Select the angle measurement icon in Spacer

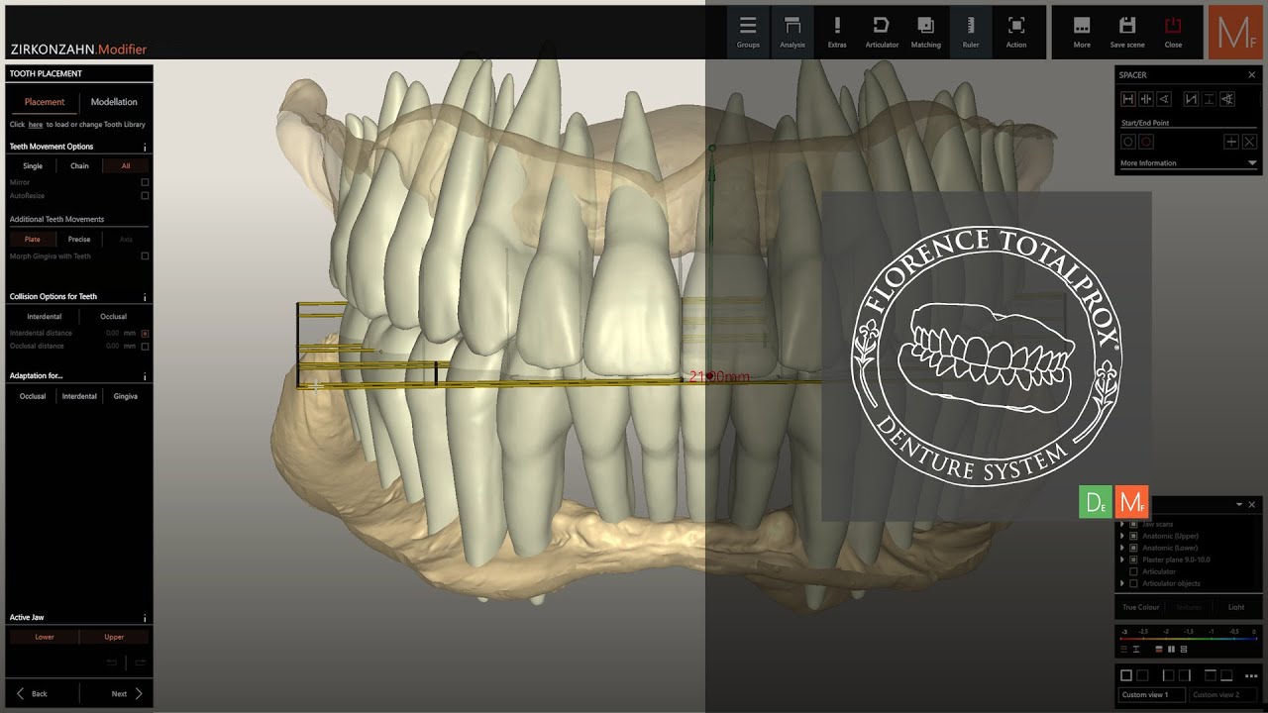(x=1164, y=99)
